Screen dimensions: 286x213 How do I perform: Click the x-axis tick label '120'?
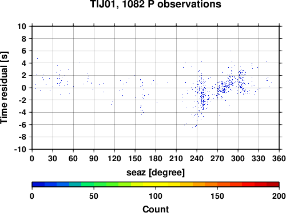tap(114, 158)
